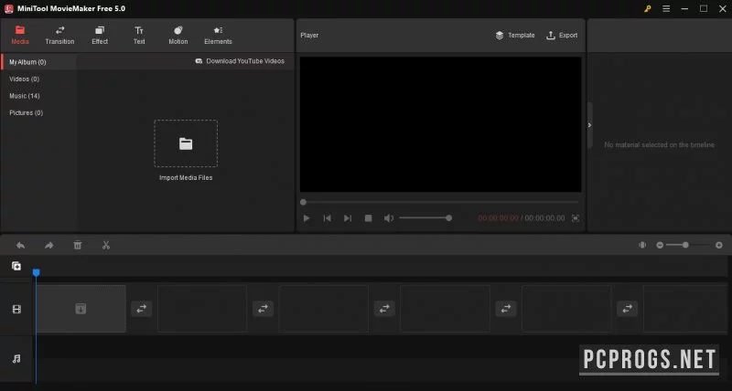Viewport: 732px width, 391px height.
Task: Switch to the Transition tab
Action: point(59,36)
